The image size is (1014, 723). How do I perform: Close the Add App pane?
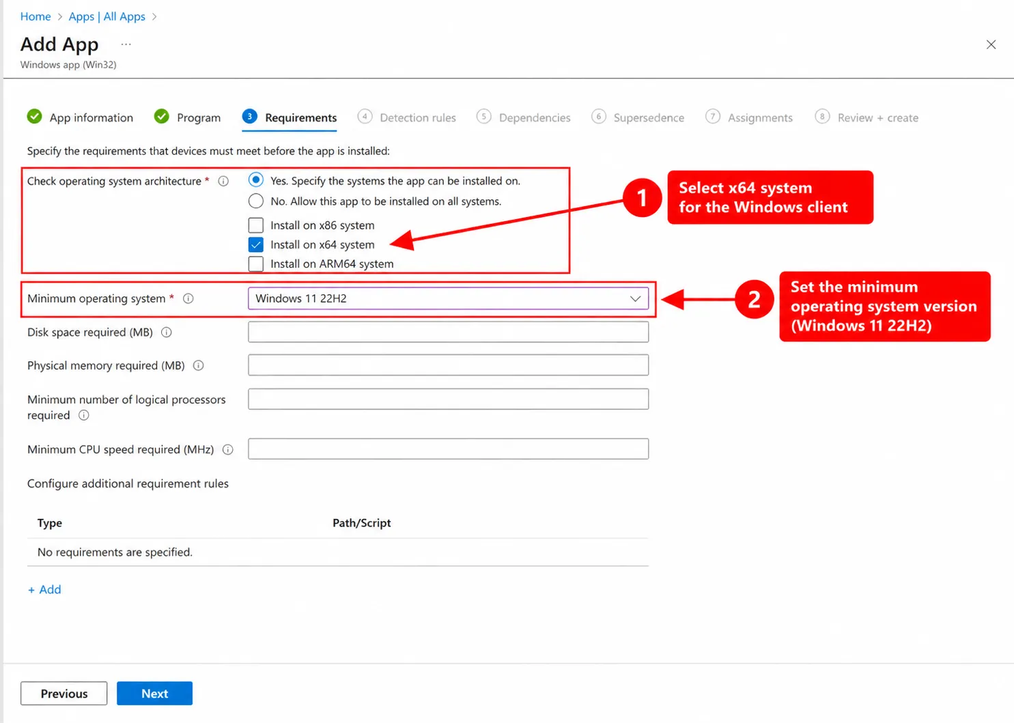(991, 44)
